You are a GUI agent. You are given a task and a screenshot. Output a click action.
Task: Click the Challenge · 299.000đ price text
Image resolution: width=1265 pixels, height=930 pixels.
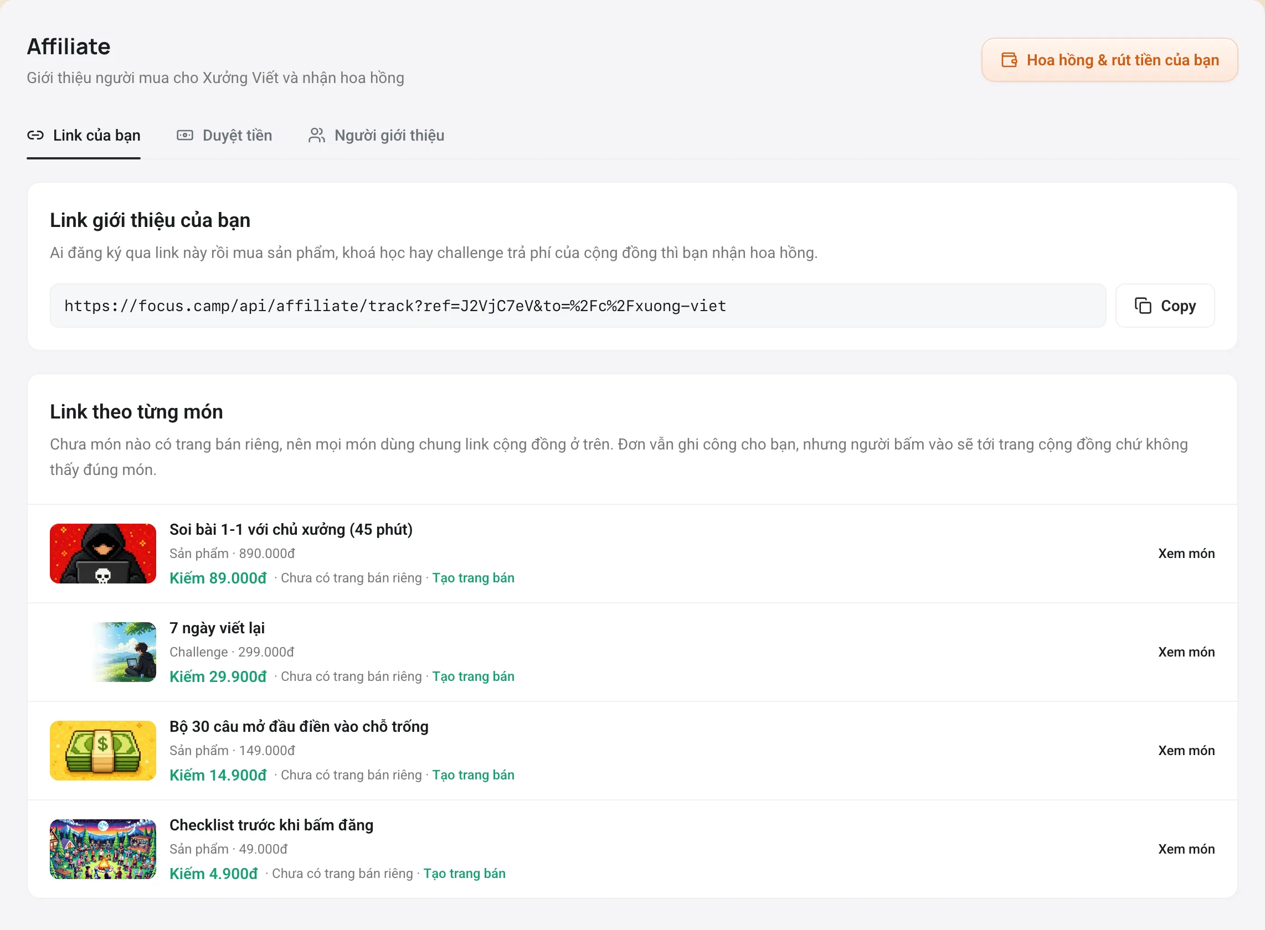pos(232,653)
